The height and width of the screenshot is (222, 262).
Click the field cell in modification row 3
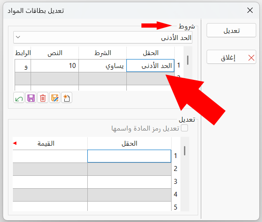pos(129,182)
